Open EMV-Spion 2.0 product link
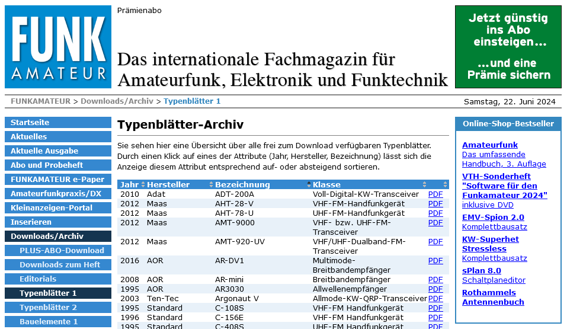 click(493, 218)
